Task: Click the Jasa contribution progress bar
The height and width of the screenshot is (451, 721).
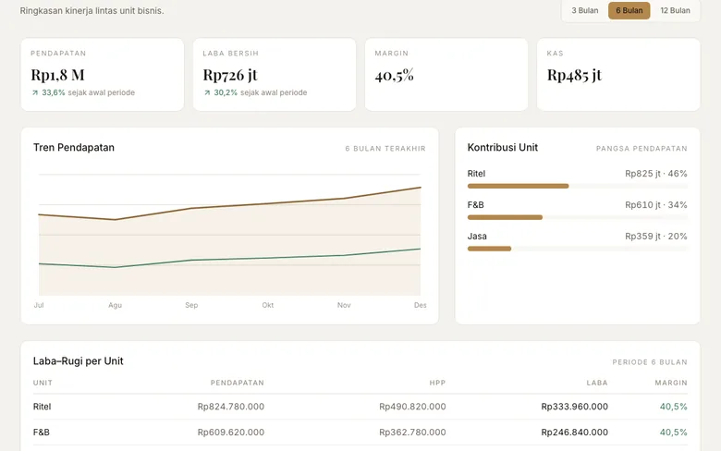Action: click(x=578, y=249)
